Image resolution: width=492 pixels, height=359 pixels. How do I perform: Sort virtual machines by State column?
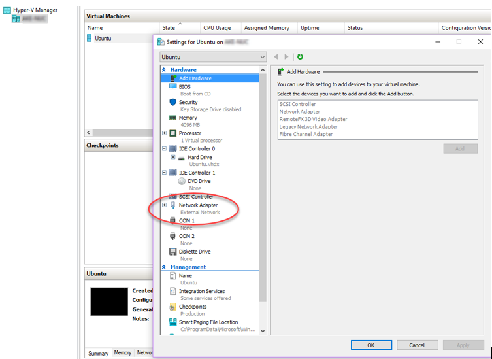pos(180,28)
